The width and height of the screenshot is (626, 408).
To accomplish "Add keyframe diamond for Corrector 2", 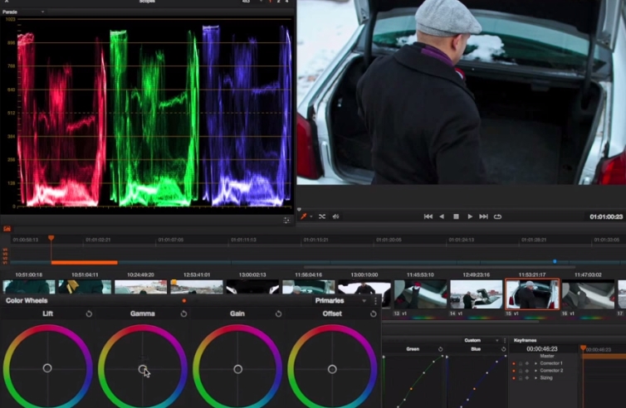I will [x=527, y=371].
